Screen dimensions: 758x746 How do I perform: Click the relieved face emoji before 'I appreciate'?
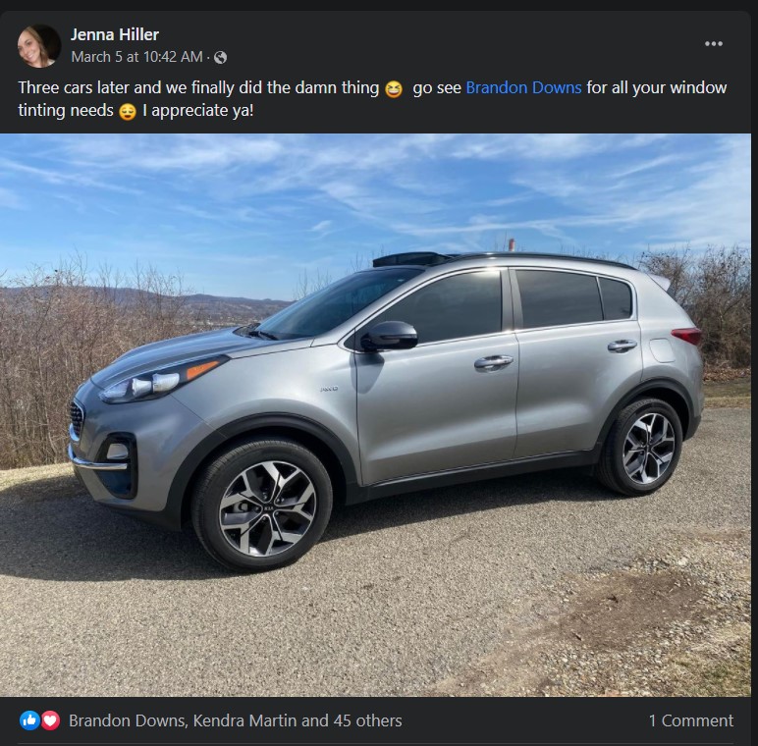click(128, 112)
